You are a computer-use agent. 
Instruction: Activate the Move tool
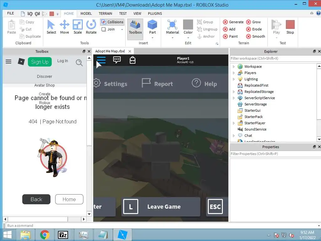[65, 27]
